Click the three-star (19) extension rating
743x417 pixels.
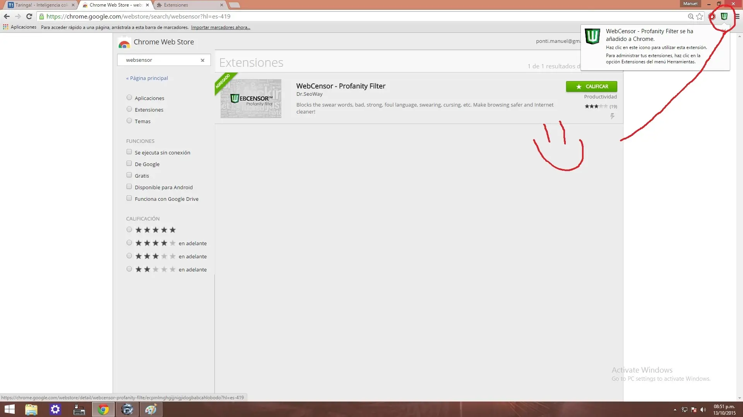(601, 107)
